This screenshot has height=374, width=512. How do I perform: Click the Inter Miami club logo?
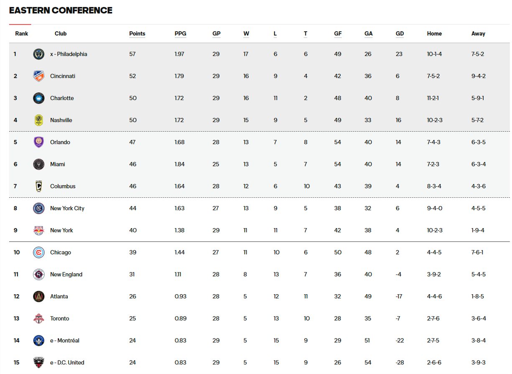point(38,164)
